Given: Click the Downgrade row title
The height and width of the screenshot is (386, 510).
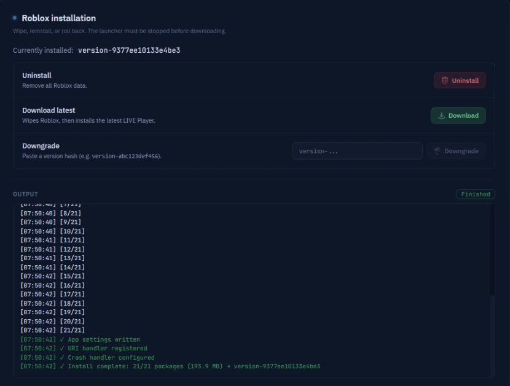Looking at the screenshot, I should click(x=41, y=146).
